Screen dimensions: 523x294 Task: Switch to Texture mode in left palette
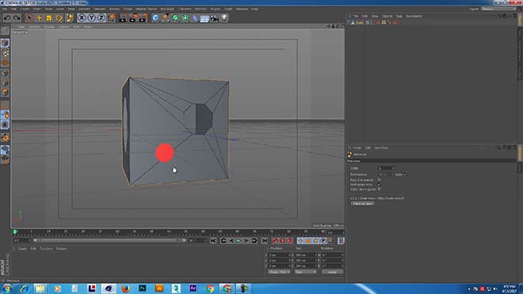tap(5, 53)
